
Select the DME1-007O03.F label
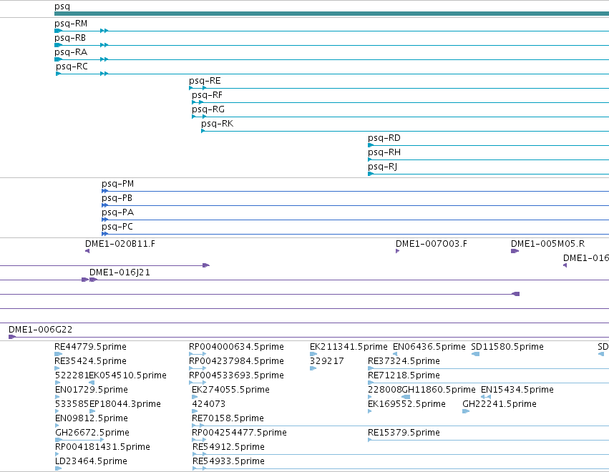pos(432,244)
